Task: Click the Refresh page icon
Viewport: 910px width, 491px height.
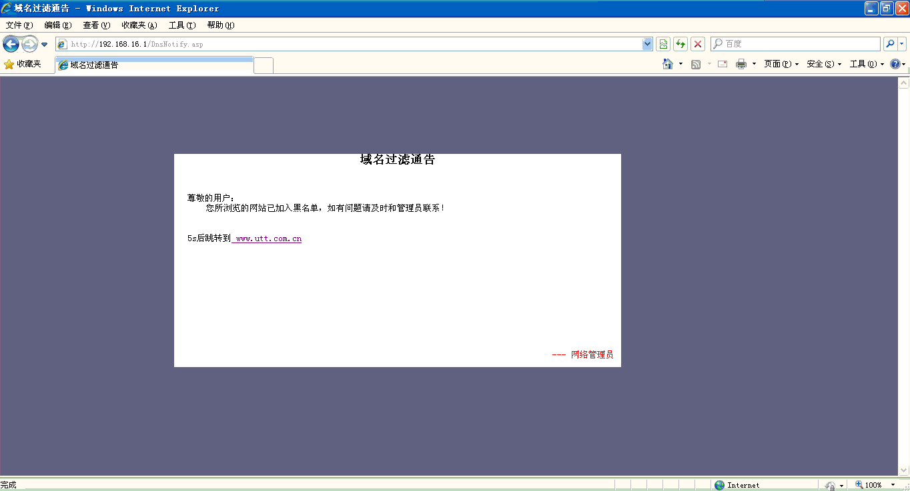Action: point(680,43)
